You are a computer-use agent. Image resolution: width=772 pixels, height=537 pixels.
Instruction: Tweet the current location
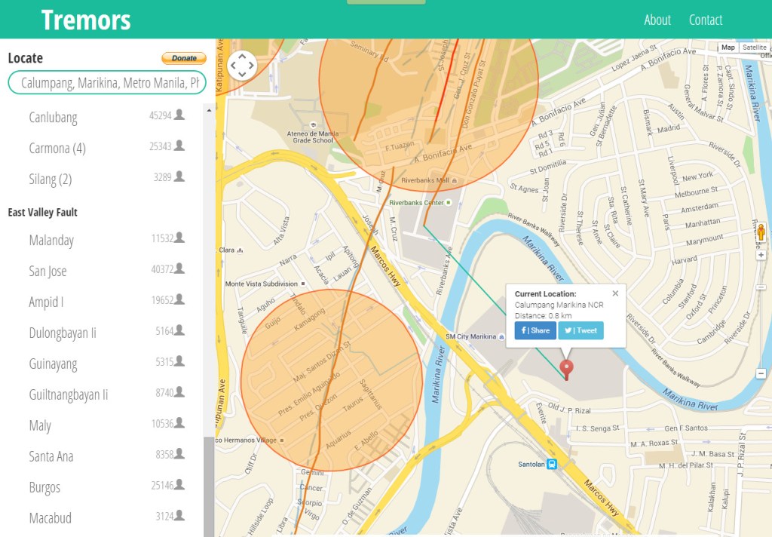(x=581, y=330)
